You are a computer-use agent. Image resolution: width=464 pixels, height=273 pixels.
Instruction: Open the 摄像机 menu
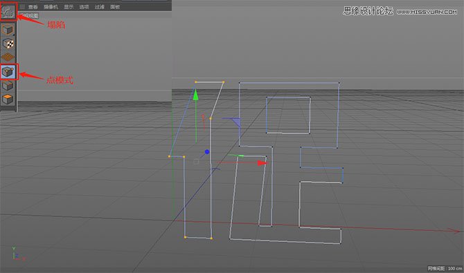coord(51,7)
